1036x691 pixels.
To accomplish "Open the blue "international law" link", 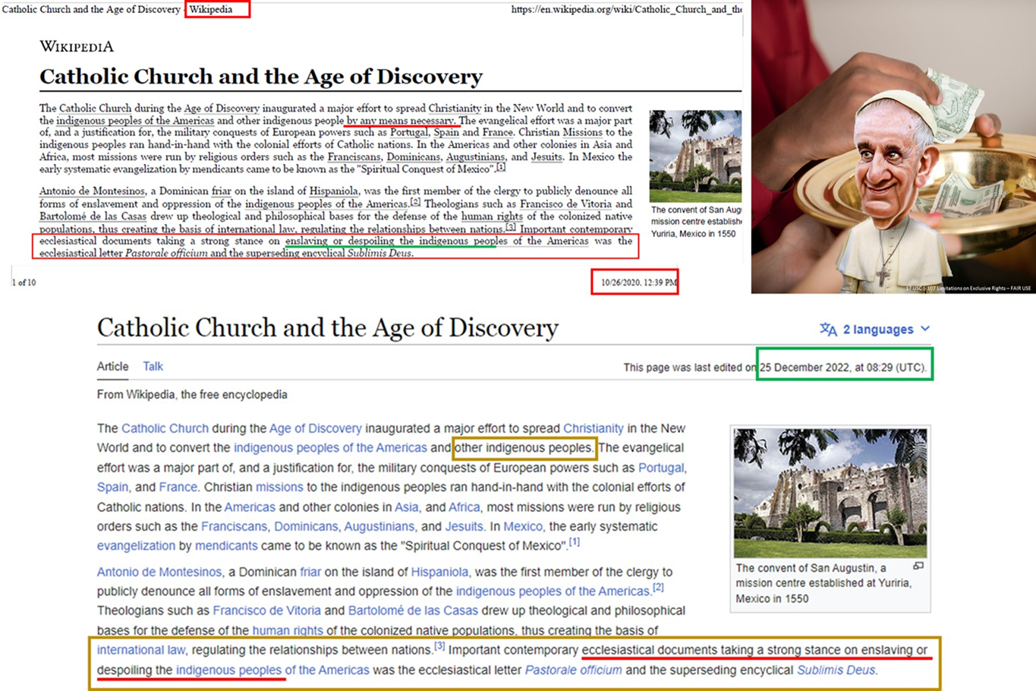I will pos(141,650).
